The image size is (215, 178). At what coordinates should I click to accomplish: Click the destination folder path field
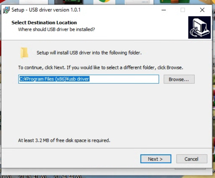[89, 79]
